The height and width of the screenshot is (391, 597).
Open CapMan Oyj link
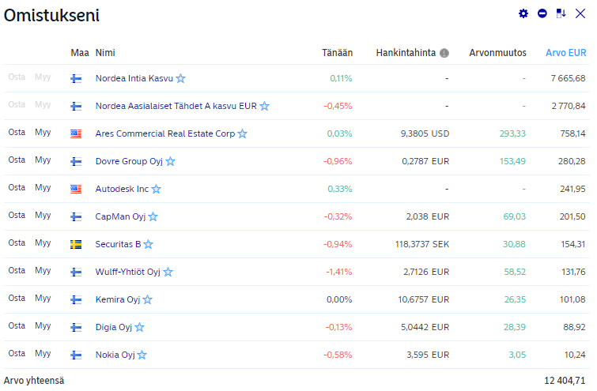[x=120, y=216]
